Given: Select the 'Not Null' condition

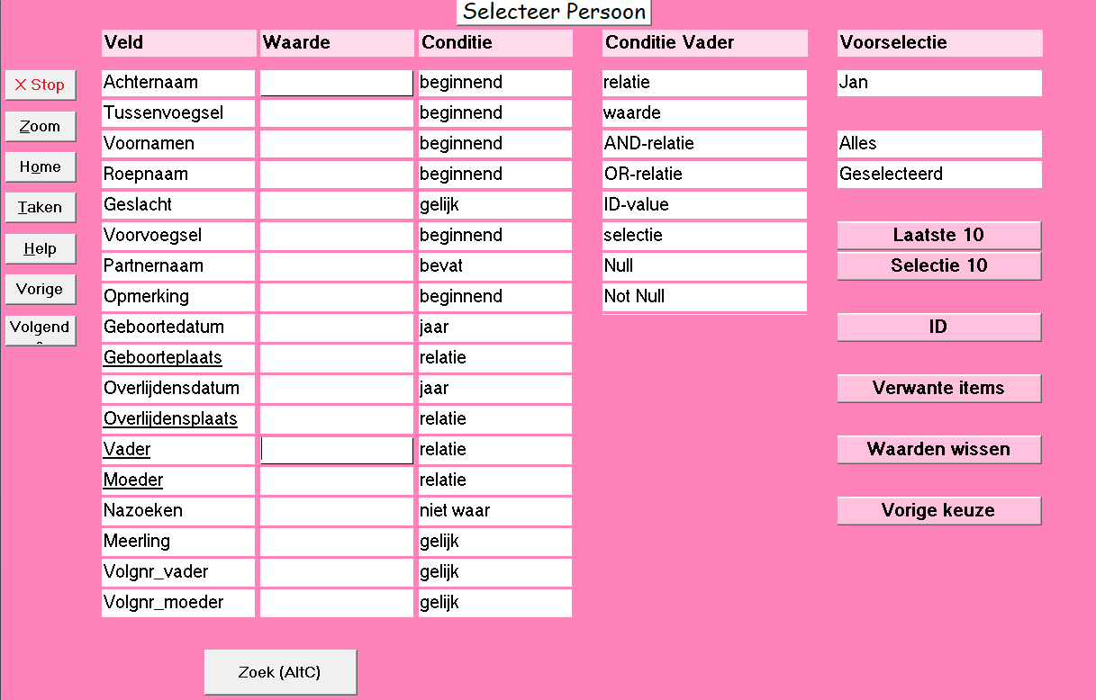Looking at the screenshot, I should click(704, 297).
